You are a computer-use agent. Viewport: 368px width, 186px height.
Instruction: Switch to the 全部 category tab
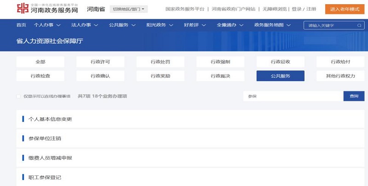point(40,62)
